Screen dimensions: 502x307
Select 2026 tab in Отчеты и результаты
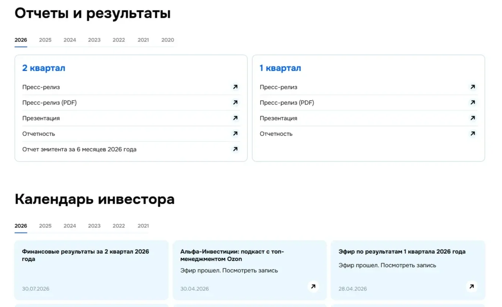click(x=21, y=40)
